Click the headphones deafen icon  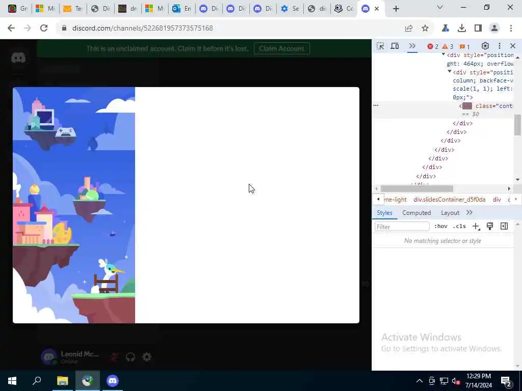click(130, 357)
